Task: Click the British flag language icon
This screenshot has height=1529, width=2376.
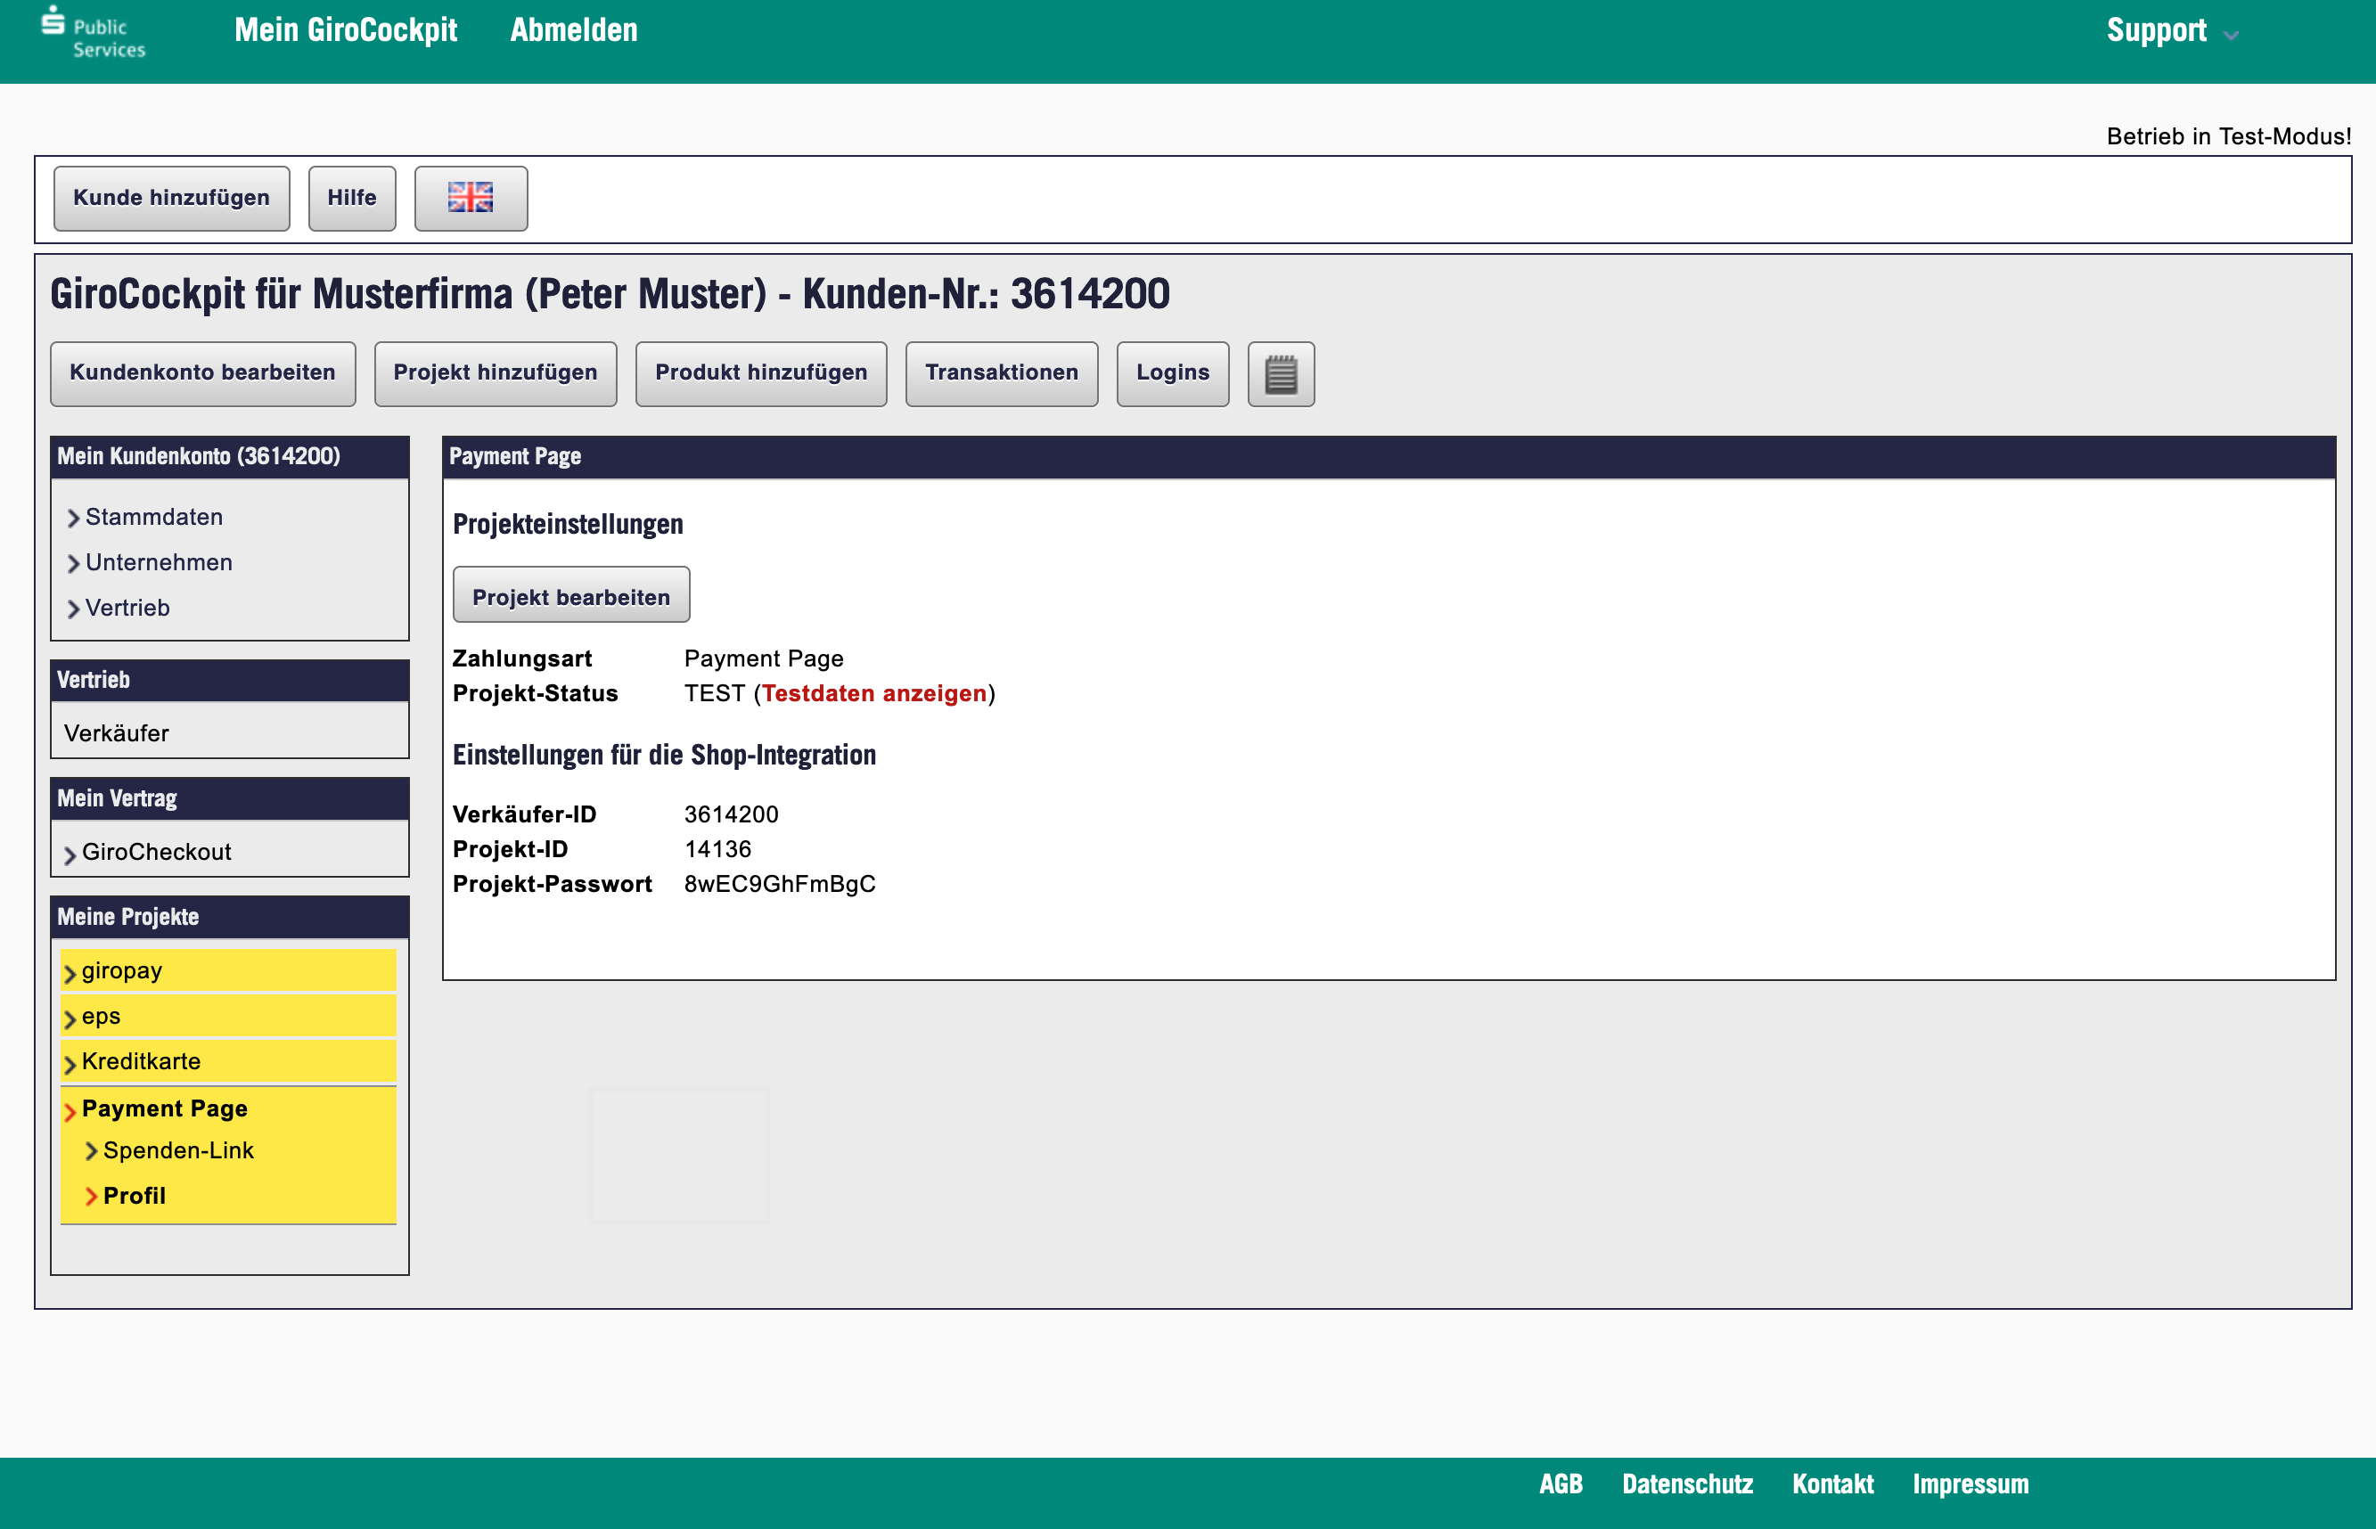Action: pos(470,198)
